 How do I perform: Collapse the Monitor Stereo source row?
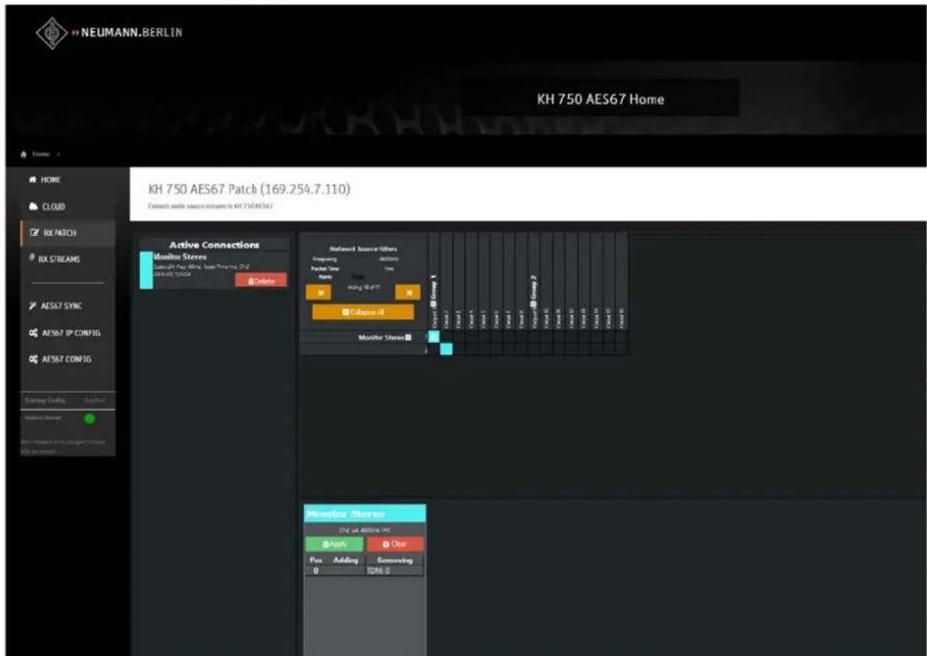tap(408, 337)
